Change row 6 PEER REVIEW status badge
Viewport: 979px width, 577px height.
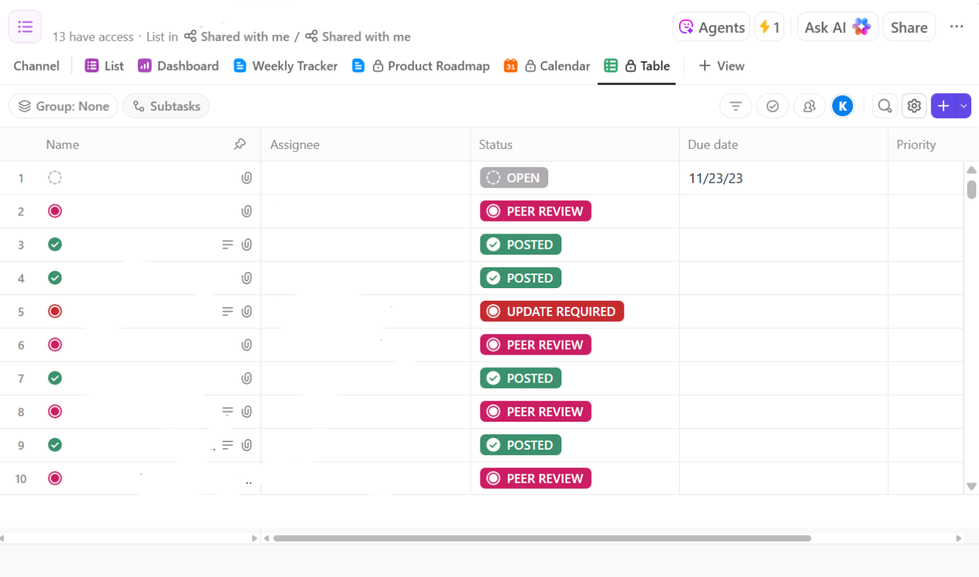(x=536, y=345)
